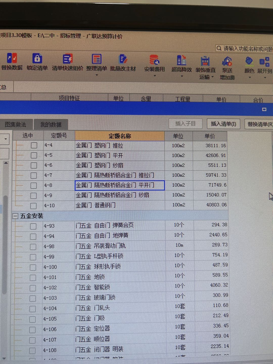Click the 替换清单(R) button

(259, 124)
